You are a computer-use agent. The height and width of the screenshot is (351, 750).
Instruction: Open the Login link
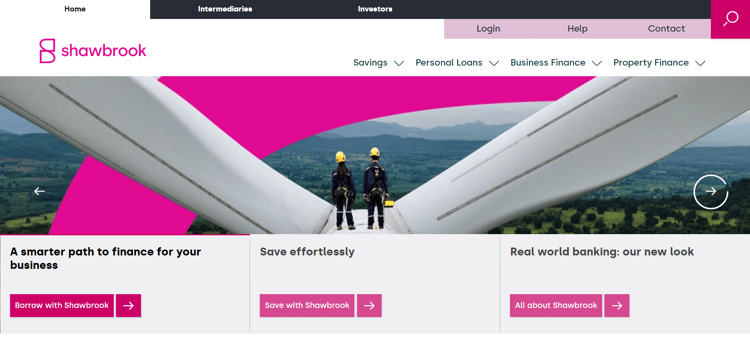(488, 29)
